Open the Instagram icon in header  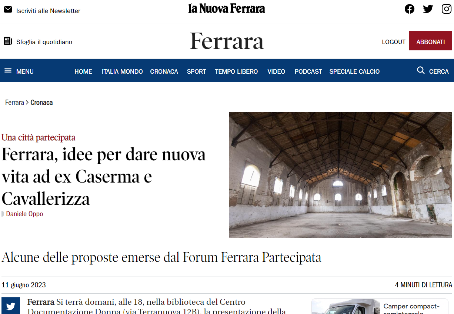pos(447,9)
